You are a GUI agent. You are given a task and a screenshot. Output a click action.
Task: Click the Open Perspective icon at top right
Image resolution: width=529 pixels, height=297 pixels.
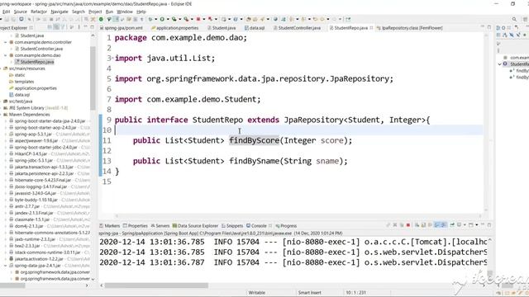[525, 19]
